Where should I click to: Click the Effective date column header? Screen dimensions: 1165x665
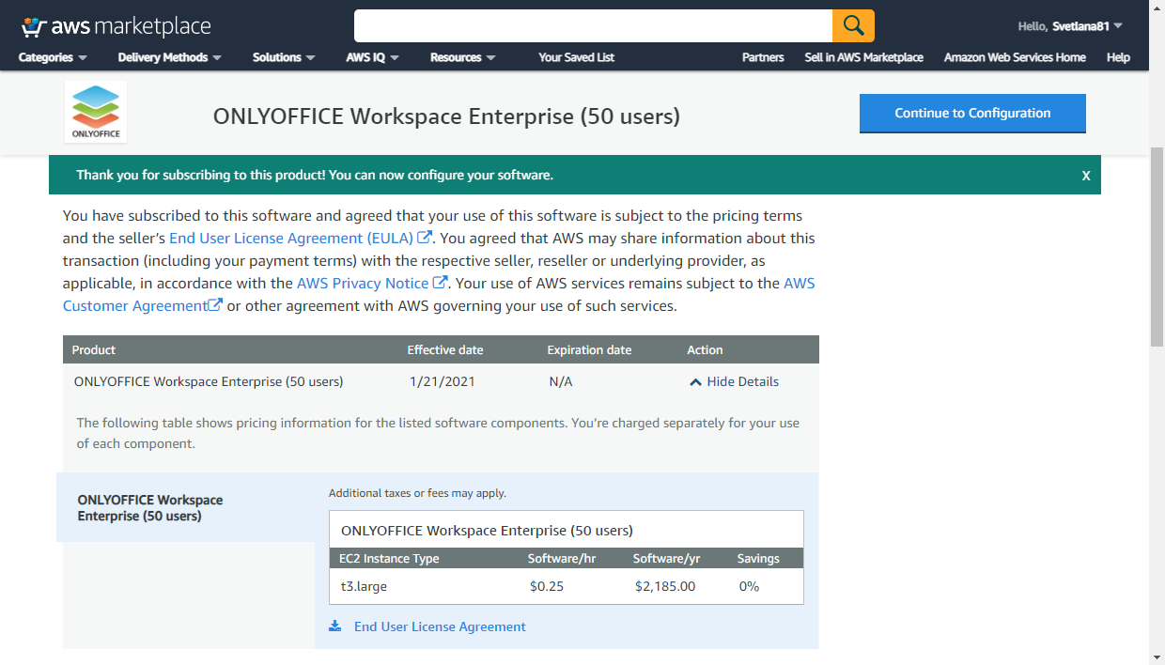click(445, 349)
